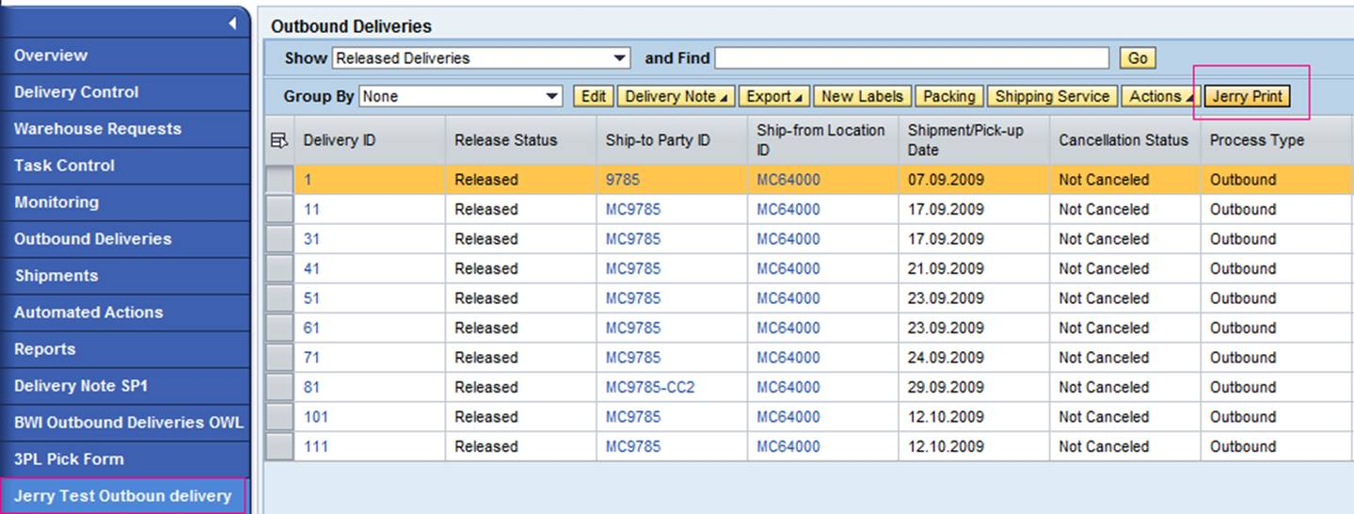The width and height of the screenshot is (1354, 514).
Task: Sort by Shipment/Pick-up Date column header
Action: (973, 140)
